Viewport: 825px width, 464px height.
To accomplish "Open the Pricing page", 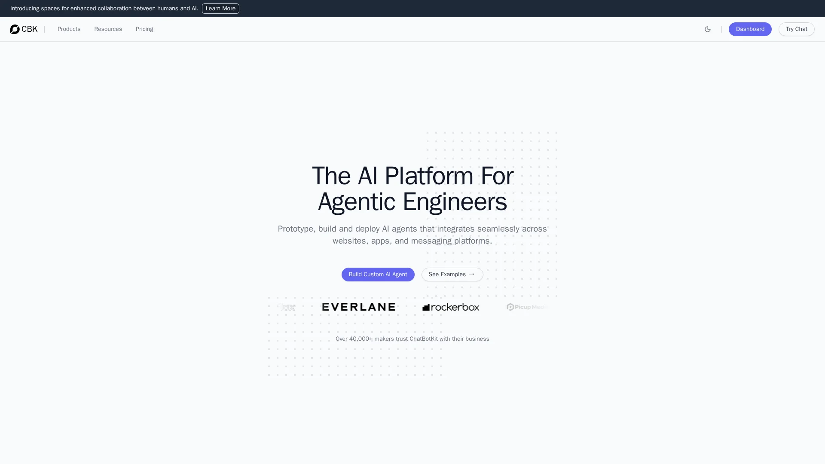I will 144,29.
